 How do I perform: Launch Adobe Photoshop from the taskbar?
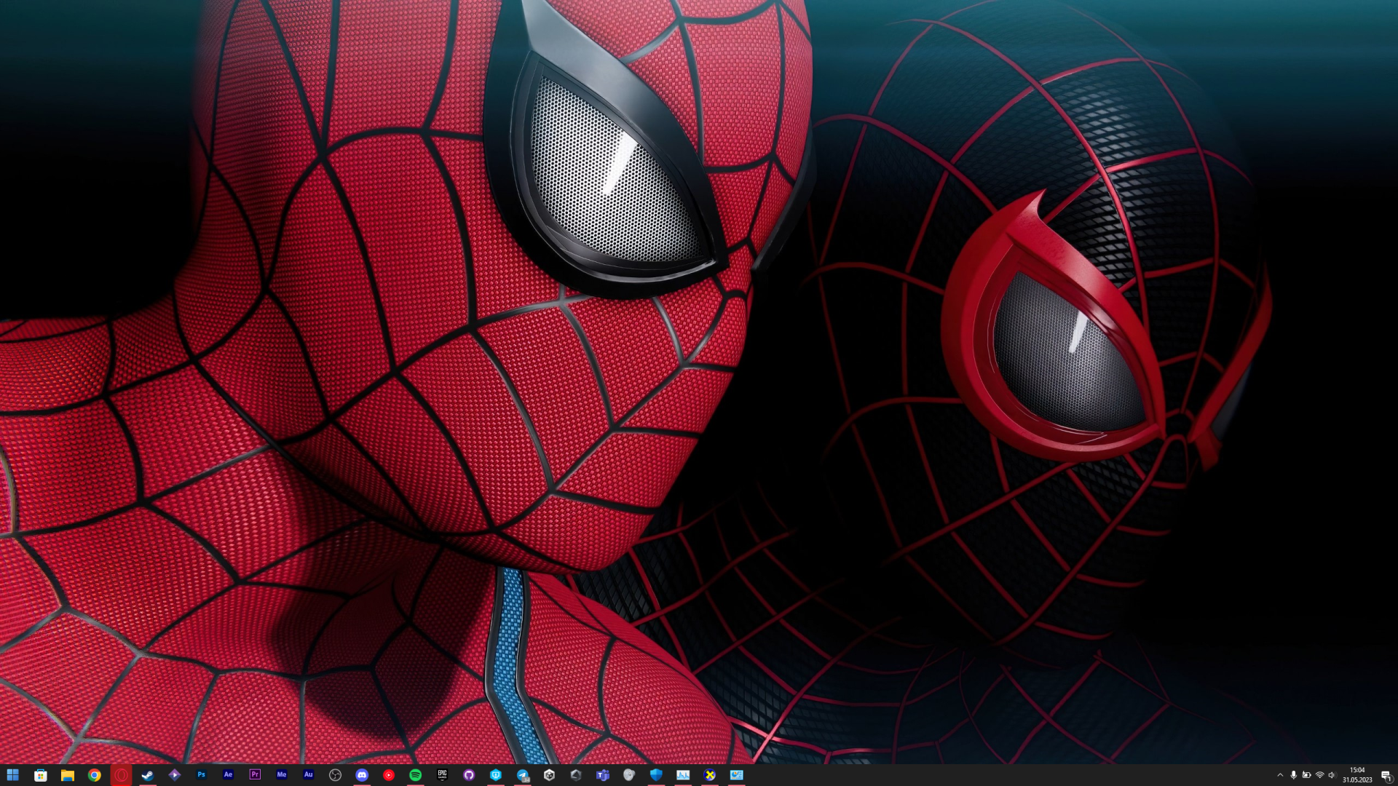click(201, 775)
